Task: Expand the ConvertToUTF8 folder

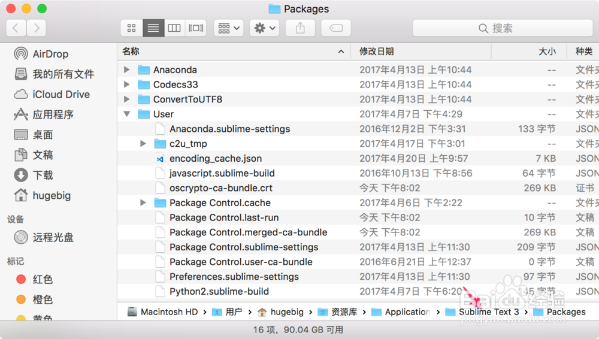Action: point(127,99)
